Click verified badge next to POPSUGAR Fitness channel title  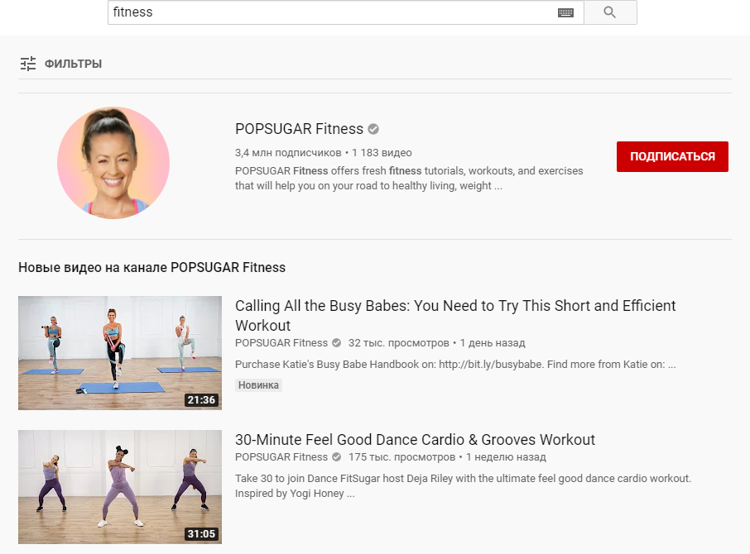[x=373, y=129]
